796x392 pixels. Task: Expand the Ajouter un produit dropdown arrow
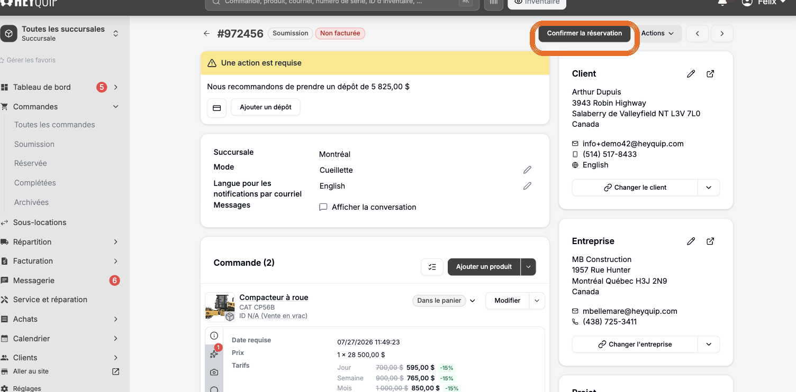(x=528, y=267)
